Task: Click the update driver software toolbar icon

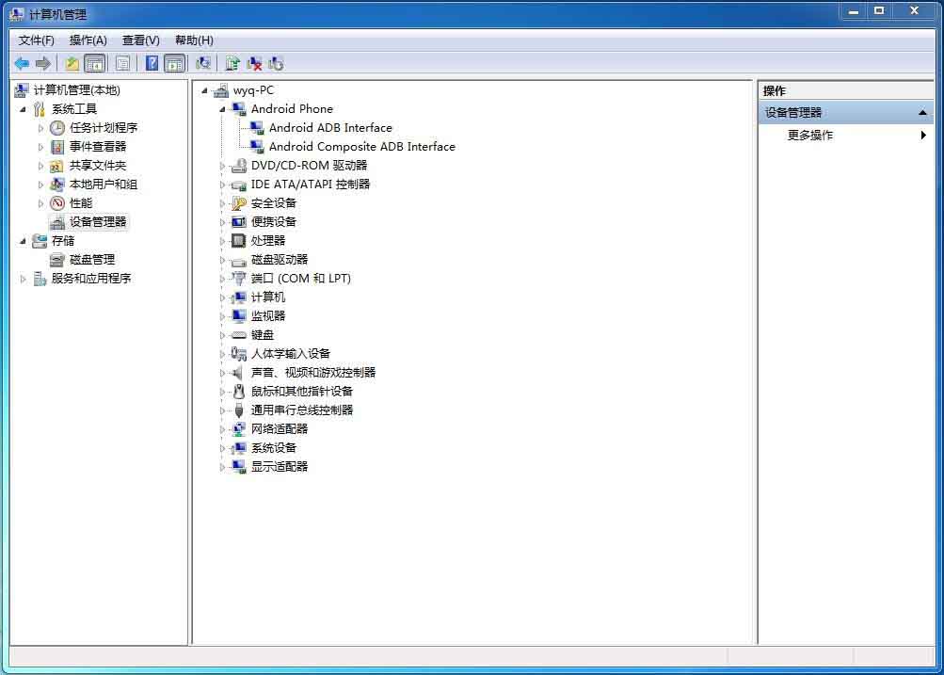Action: (x=232, y=63)
